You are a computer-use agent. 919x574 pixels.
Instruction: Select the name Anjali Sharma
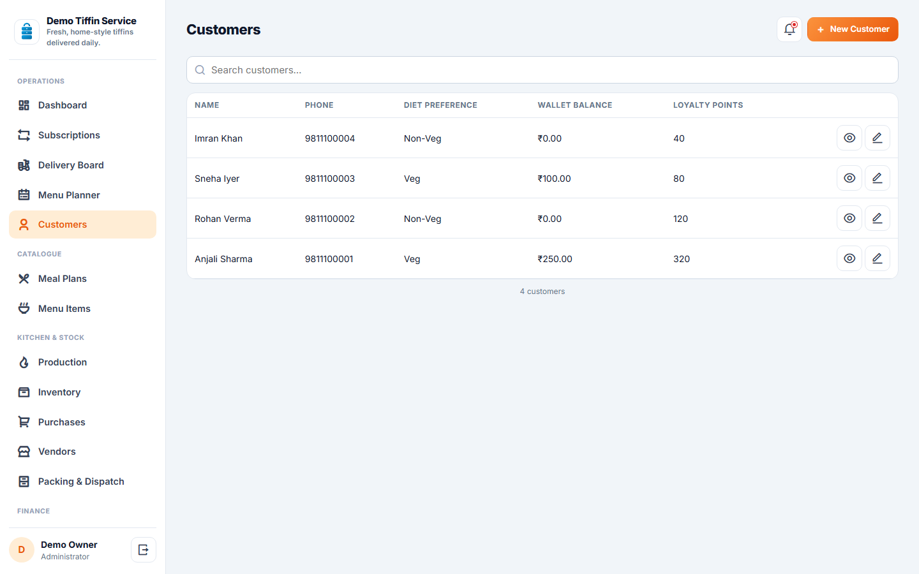223,259
